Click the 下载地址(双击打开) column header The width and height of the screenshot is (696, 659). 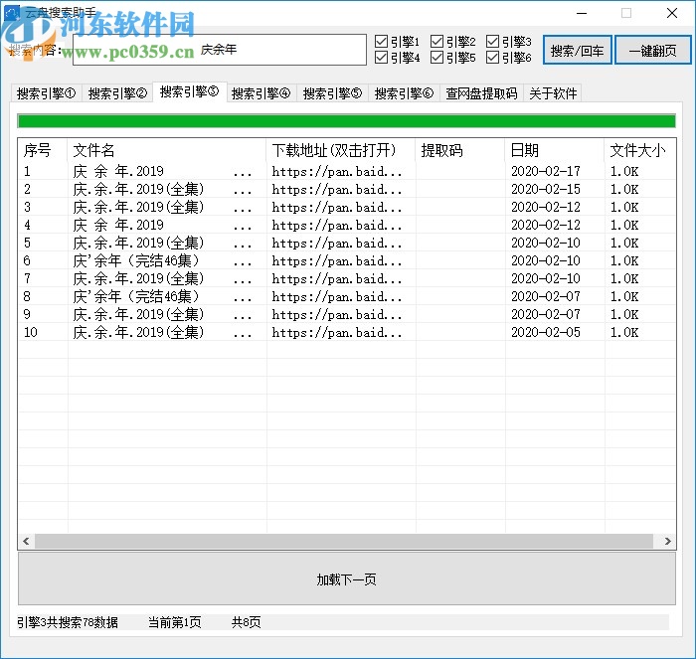coord(341,150)
